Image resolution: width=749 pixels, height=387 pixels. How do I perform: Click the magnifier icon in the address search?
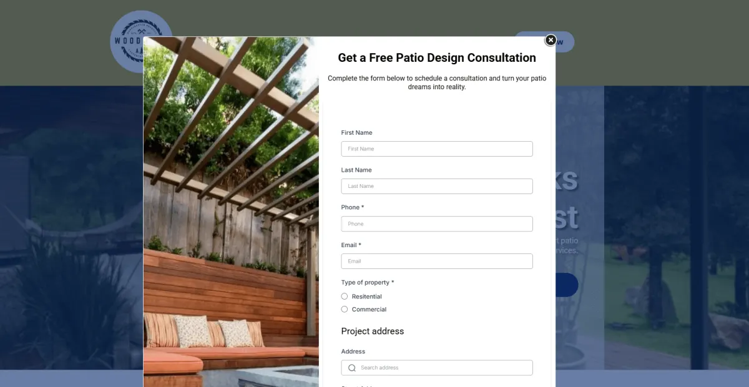[352, 368]
